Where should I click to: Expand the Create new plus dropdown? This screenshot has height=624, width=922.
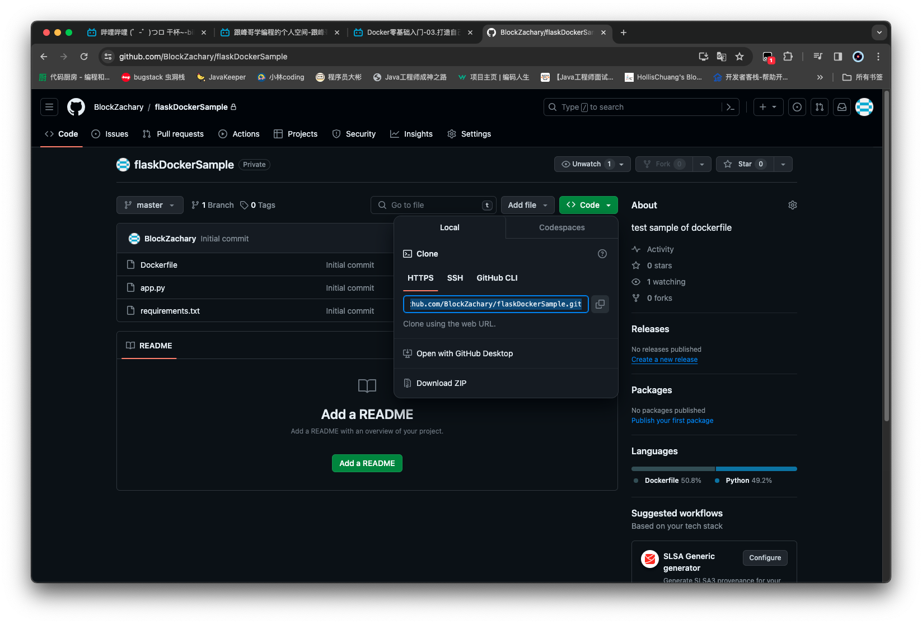[x=768, y=107]
